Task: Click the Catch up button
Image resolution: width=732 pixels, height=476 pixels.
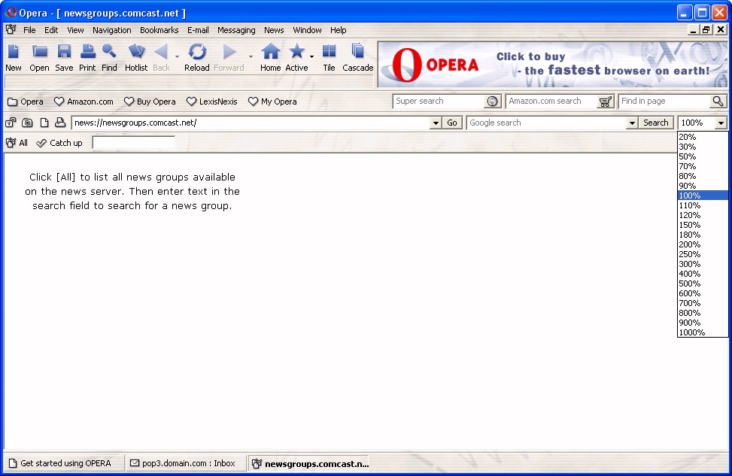Action: click(60, 143)
